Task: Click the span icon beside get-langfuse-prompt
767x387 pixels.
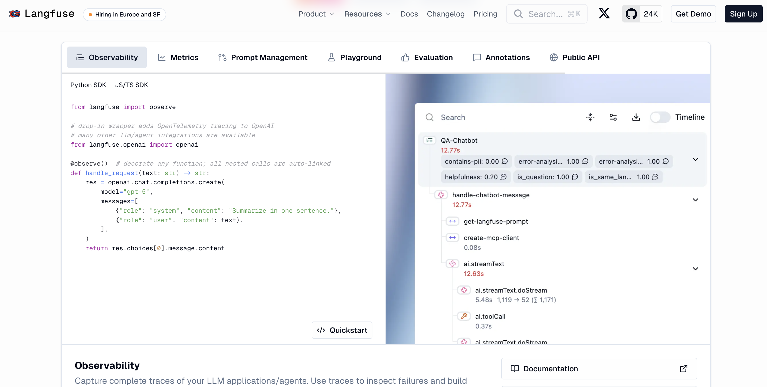Action: pos(452,221)
